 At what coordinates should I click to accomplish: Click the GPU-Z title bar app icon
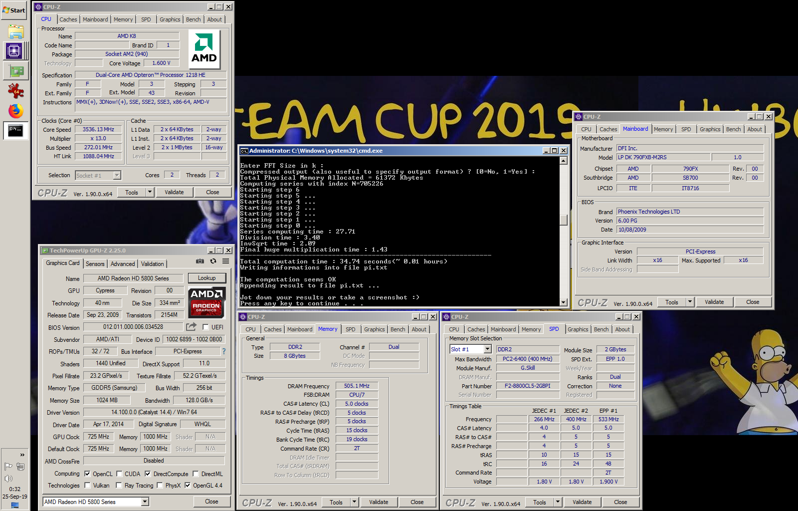(45, 251)
